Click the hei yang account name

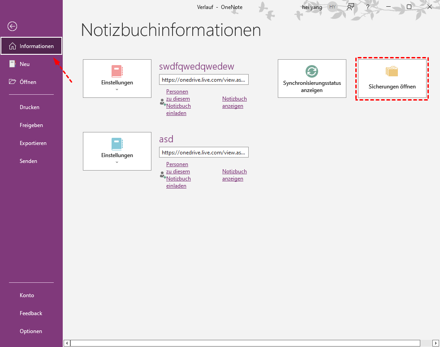312,7
